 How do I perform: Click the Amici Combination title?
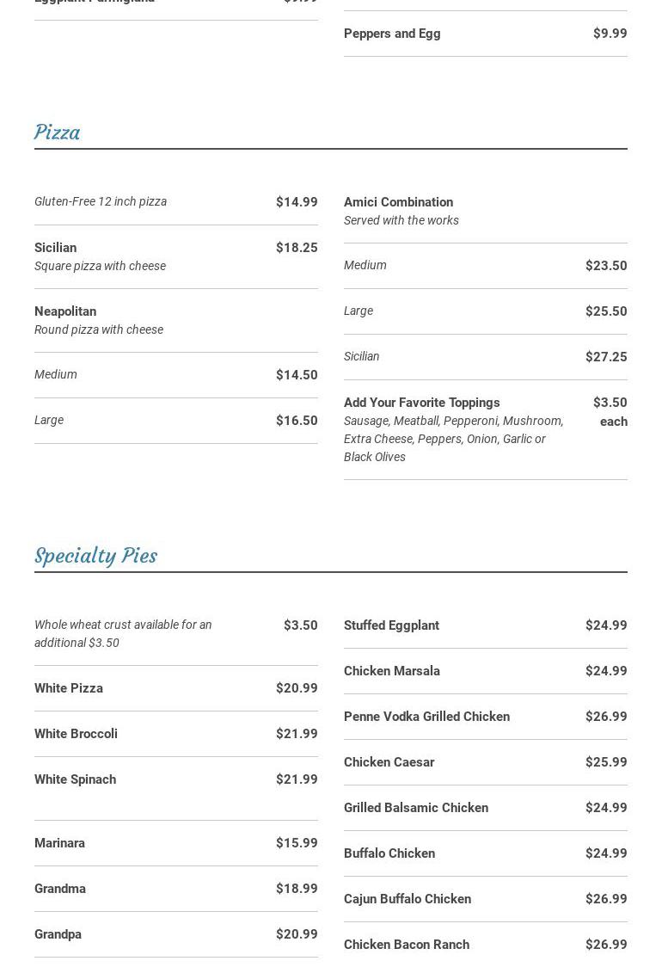tap(398, 202)
